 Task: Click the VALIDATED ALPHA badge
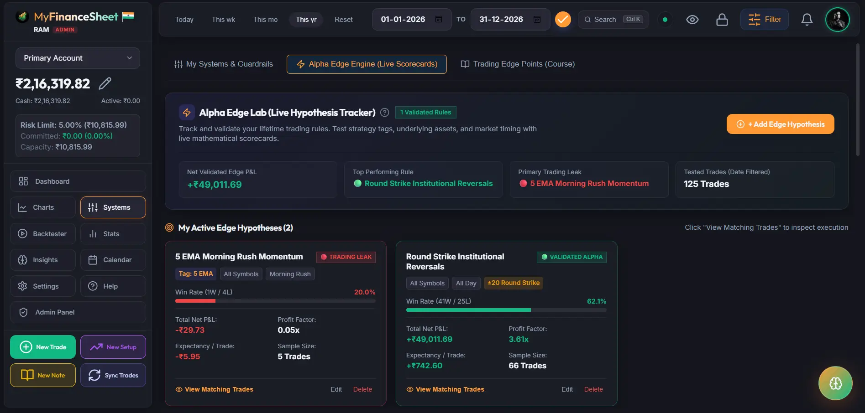[x=571, y=257]
